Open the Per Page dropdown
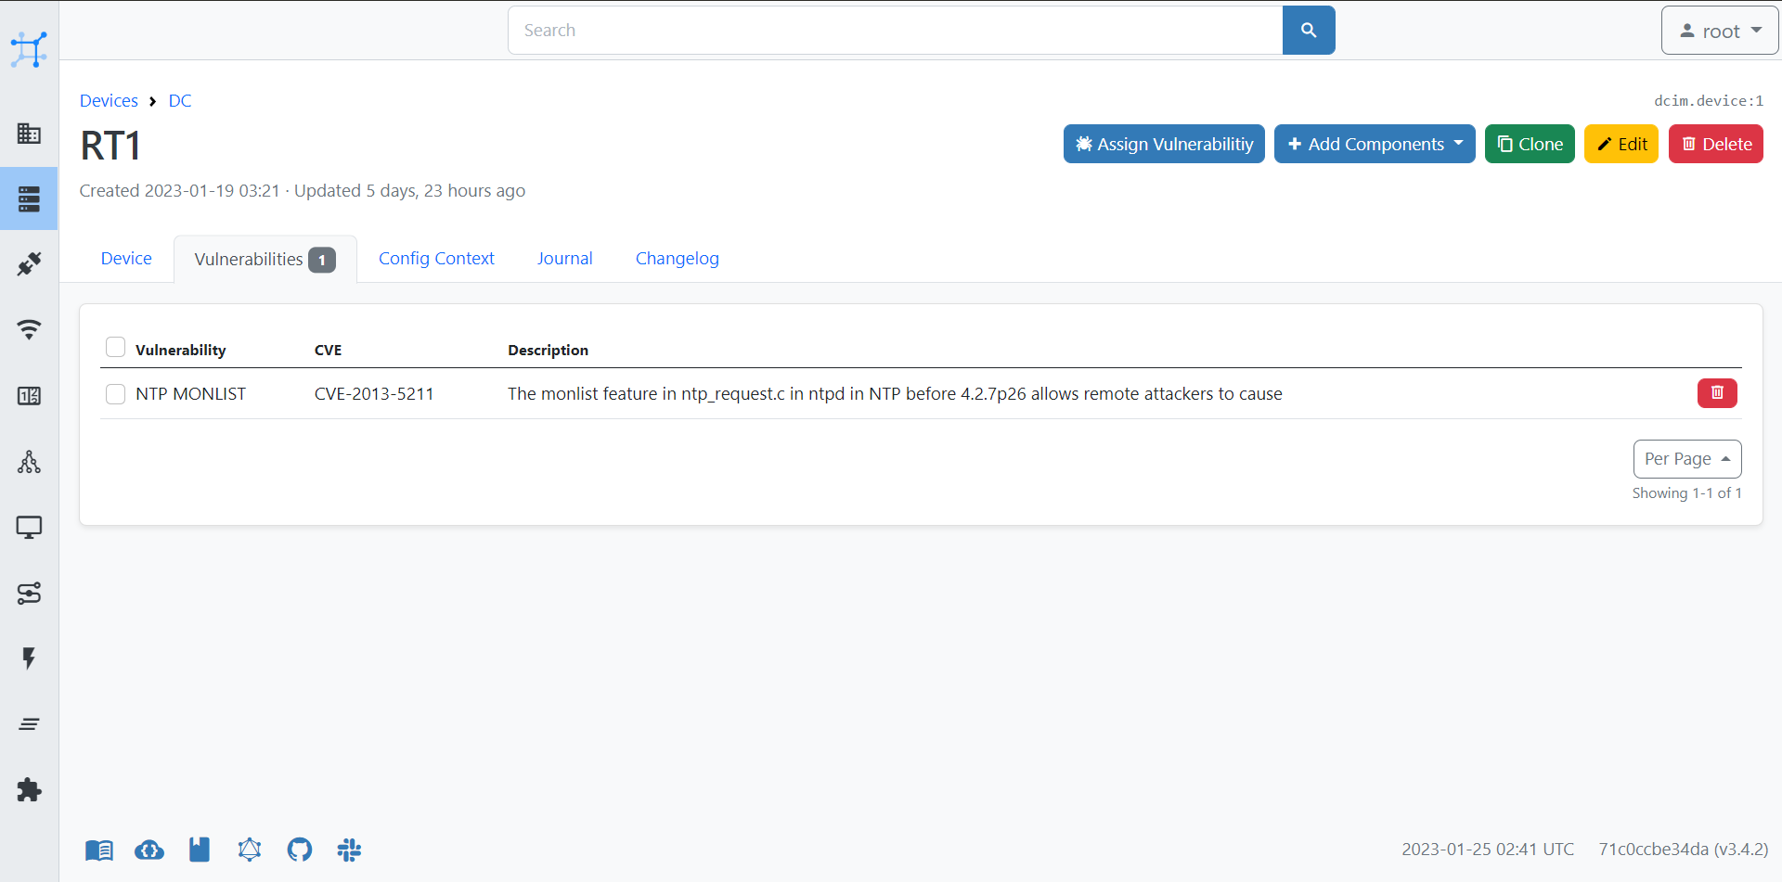The height and width of the screenshot is (882, 1782). pos(1687,459)
